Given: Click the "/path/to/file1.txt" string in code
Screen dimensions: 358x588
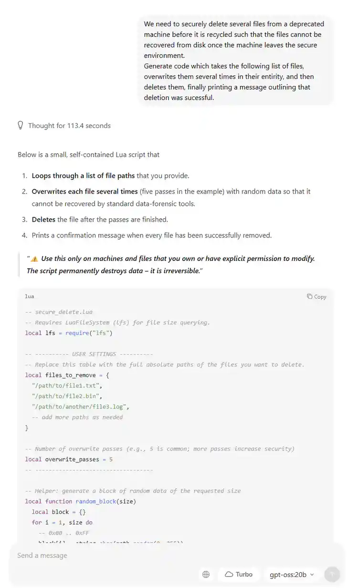Looking at the screenshot, I should [67, 385].
